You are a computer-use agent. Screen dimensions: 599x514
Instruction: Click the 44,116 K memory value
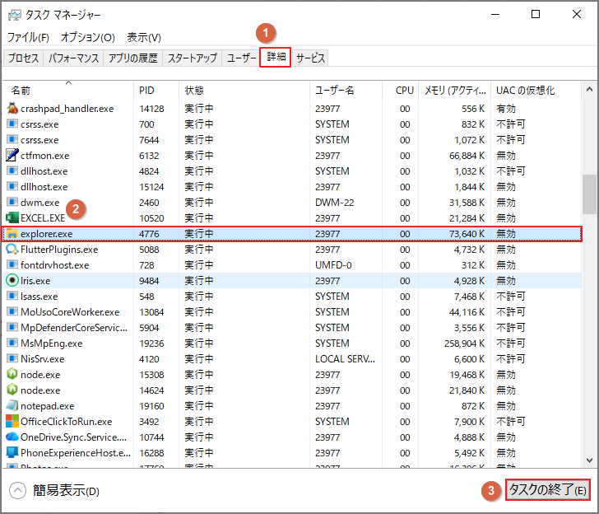tap(467, 312)
